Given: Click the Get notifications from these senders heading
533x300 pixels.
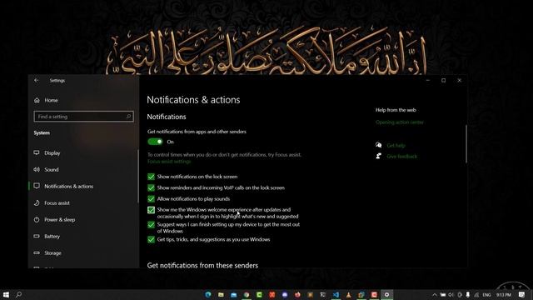Looking at the screenshot, I should [202, 266].
